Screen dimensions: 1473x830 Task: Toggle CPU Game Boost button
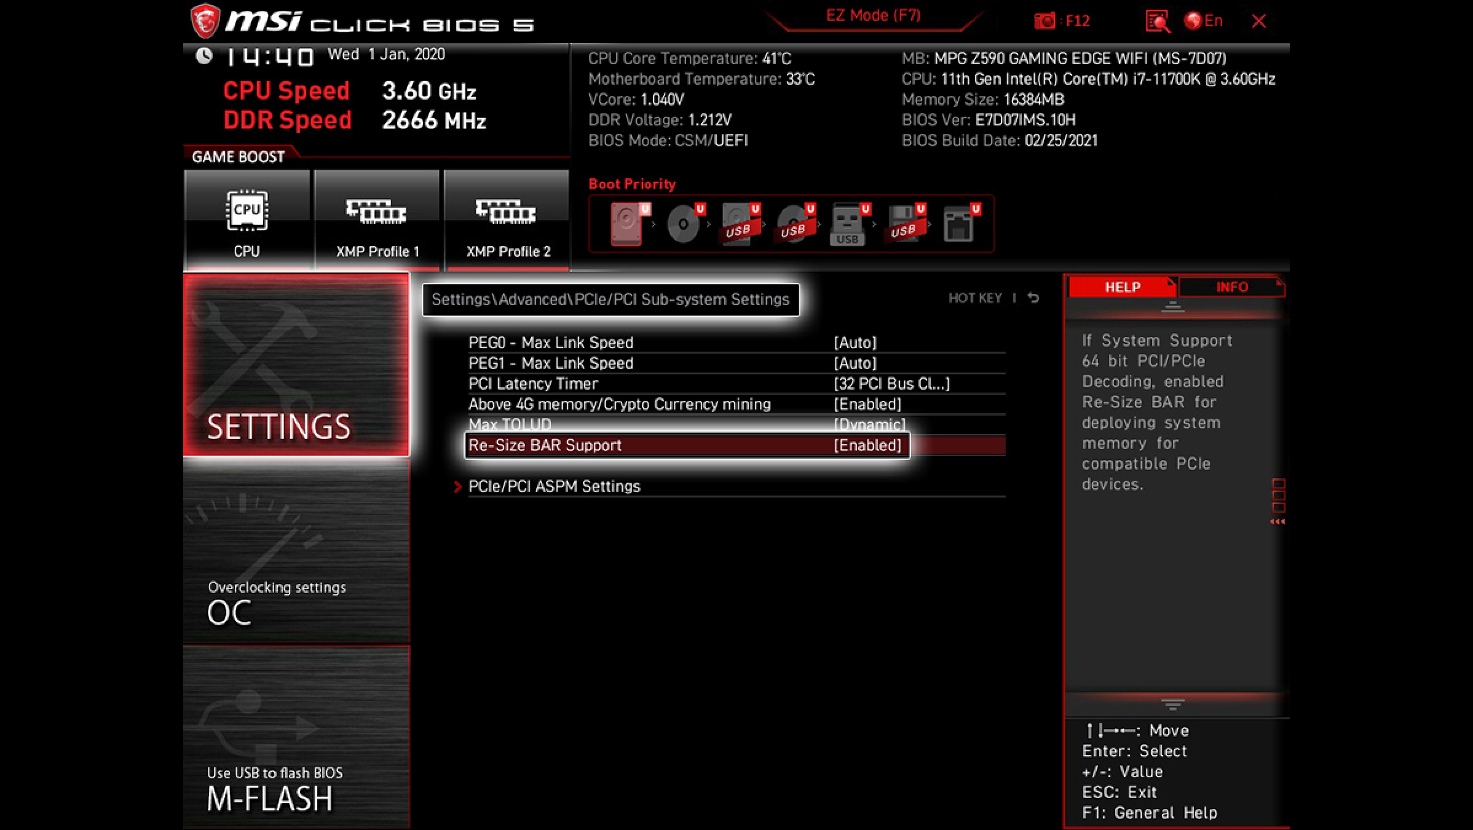(x=247, y=220)
